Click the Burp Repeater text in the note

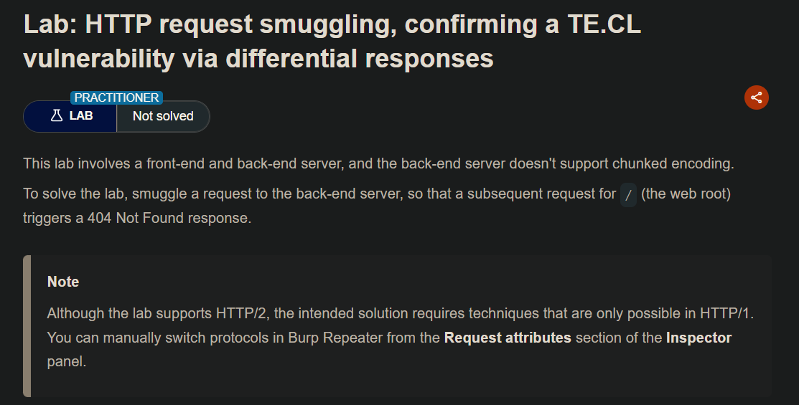[x=337, y=338]
